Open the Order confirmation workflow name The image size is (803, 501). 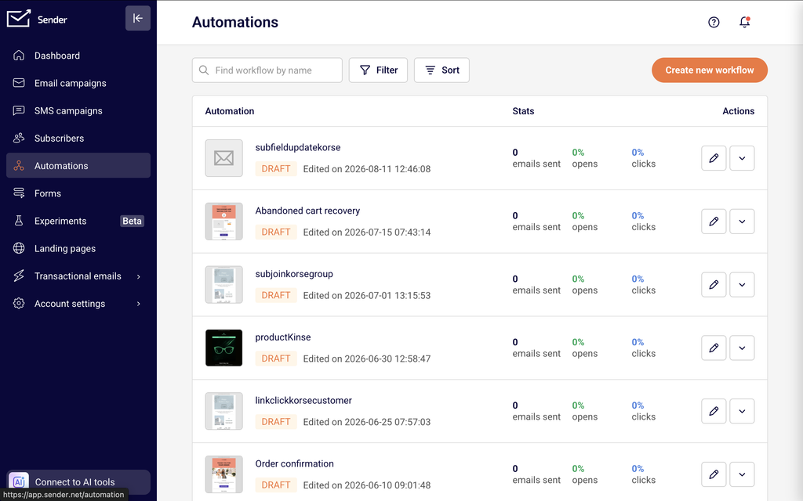[295, 463]
